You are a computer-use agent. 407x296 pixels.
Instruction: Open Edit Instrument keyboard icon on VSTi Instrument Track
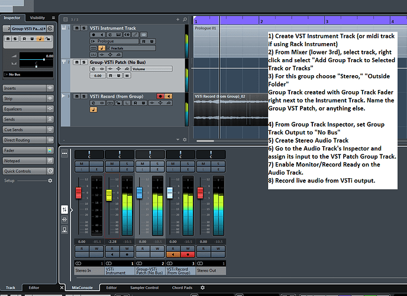(118, 34)
